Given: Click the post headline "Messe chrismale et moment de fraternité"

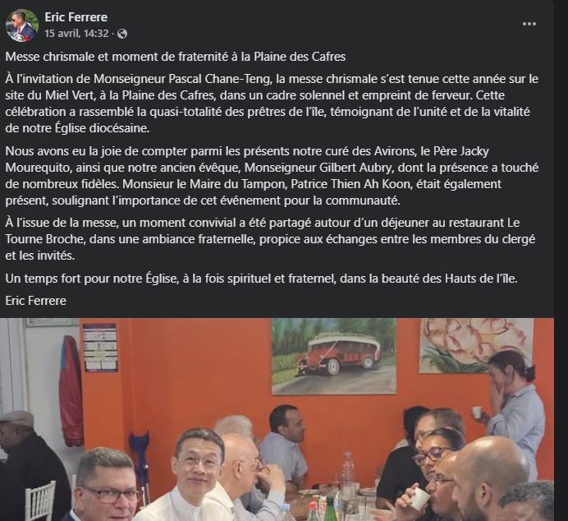Looking at the screenshot, I should (176, 57).
